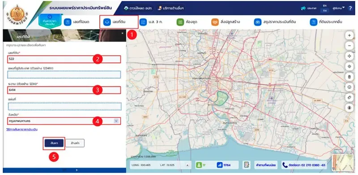
Task: Click the Treasury Department logo
Action: [17, 14]
